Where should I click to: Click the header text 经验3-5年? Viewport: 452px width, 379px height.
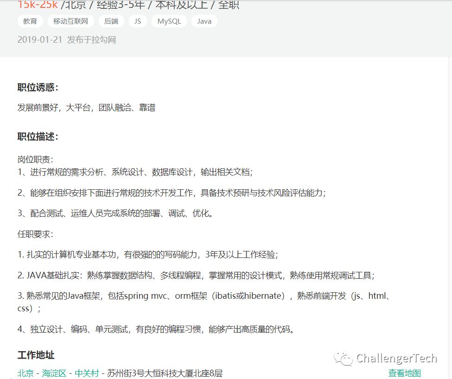(x=121, y=4)
